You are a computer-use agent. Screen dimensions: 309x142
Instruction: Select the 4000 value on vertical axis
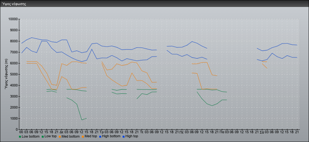[x=14, y=85]
